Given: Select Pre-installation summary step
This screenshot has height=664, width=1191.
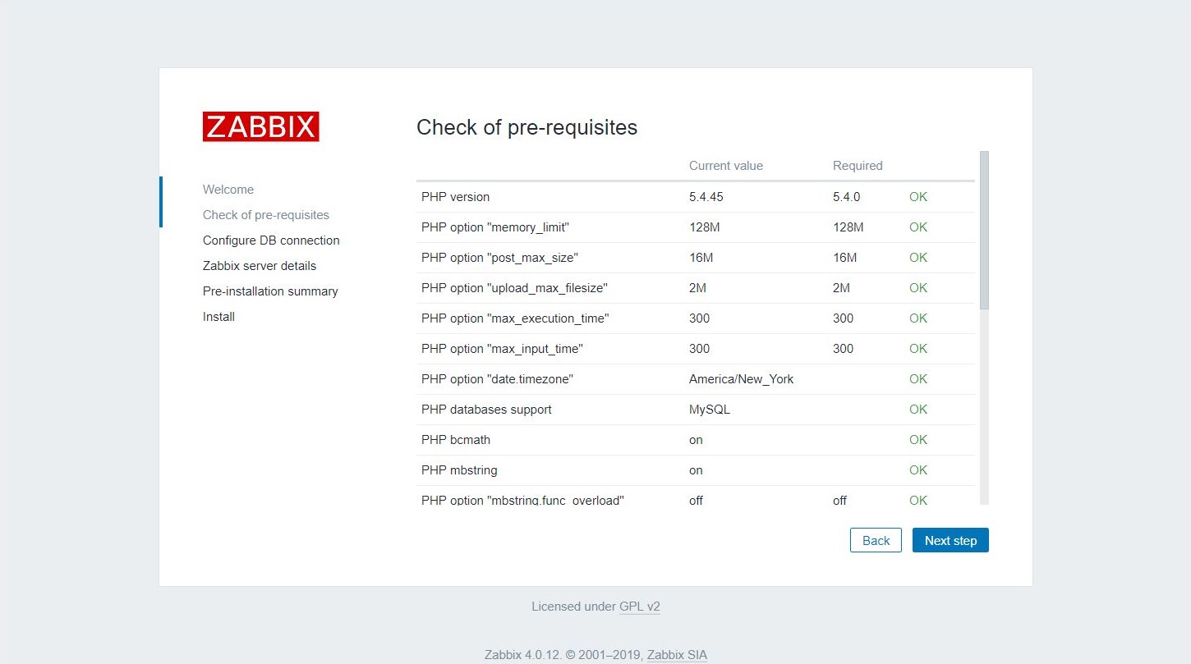Looking at the screenshot, I should [x=270, y=291].
